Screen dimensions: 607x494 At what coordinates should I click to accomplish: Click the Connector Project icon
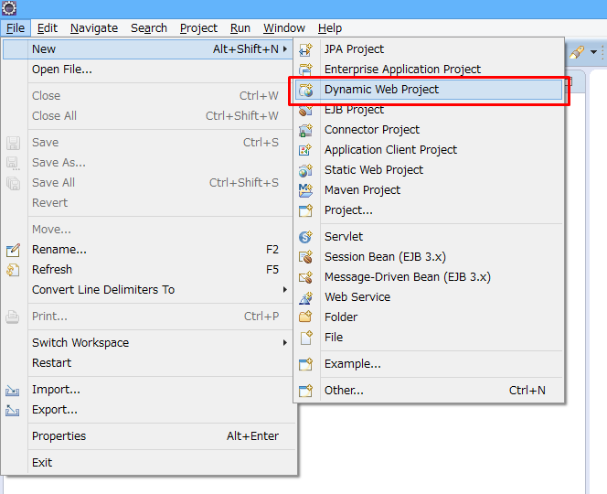[306, 130]
